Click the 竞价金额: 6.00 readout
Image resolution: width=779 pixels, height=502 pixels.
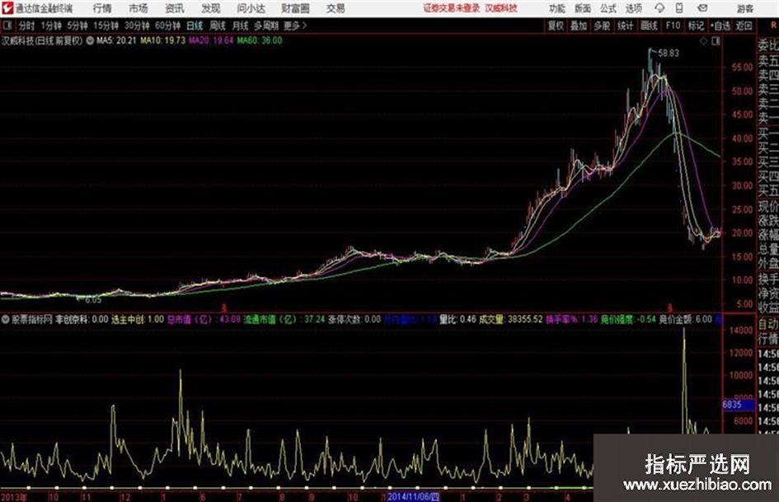[x=685, y=319]
